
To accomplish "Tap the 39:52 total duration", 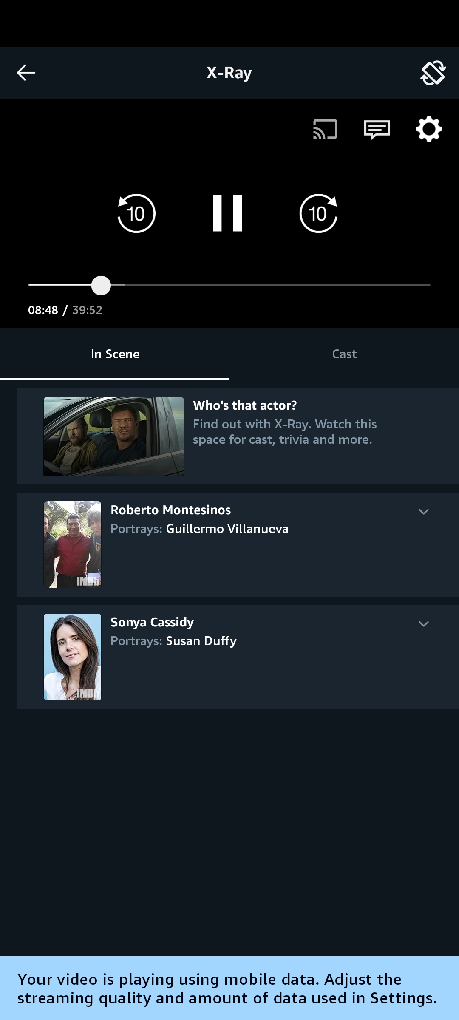I will tap(88, 310).
